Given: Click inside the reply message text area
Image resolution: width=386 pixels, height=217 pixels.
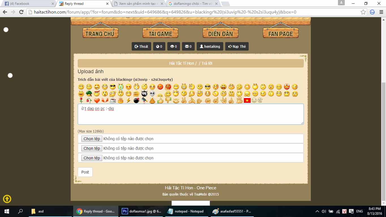Looking at the screenshot, I should [x=190, y=116].
